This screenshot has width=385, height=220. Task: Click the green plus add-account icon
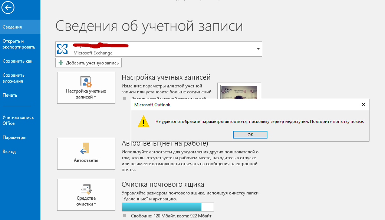tap(61, 63)
